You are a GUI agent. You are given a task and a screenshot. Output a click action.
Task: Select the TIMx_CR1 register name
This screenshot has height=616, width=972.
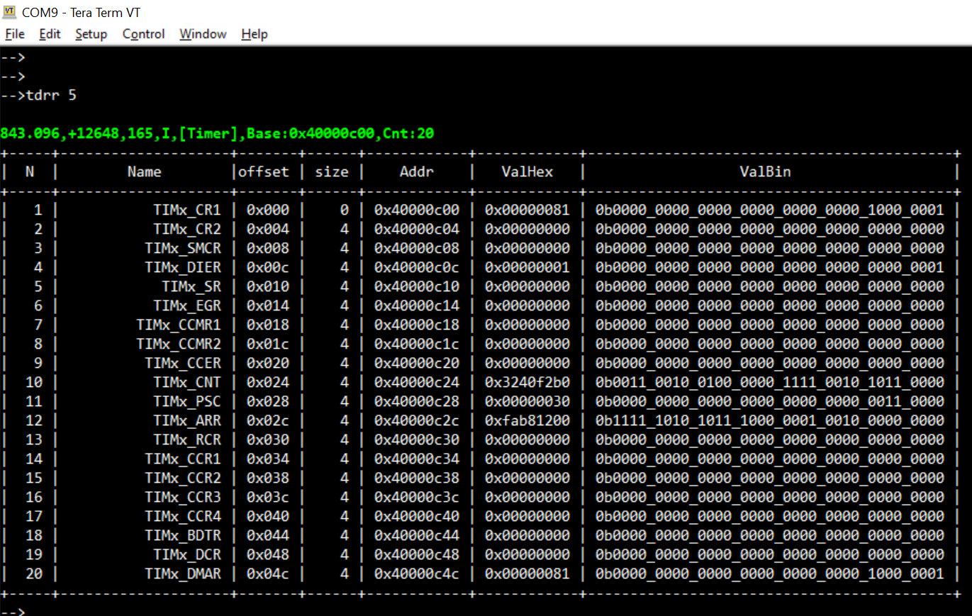pyautogui.click(x=187, y=210)
